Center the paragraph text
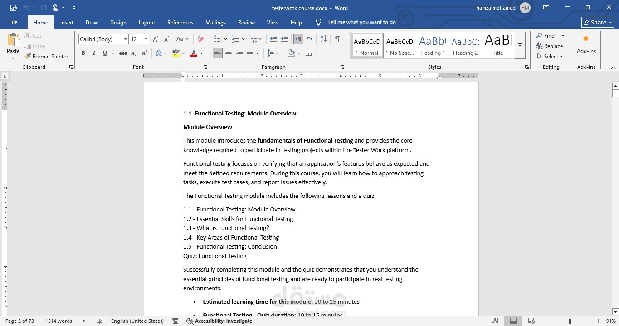 (x=229, y=53)
